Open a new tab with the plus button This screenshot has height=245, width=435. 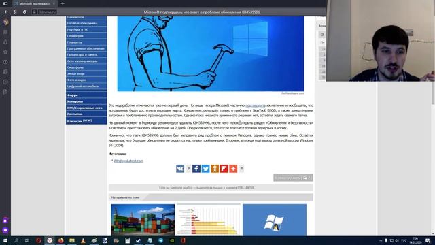point(63,3)
